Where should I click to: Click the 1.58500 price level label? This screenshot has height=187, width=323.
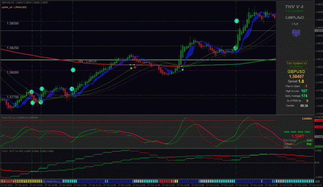pos(12,24)
